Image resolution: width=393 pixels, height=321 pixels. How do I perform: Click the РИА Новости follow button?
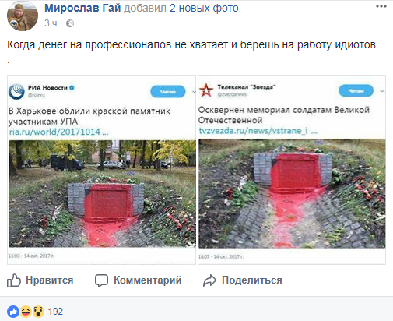point(168,92)
